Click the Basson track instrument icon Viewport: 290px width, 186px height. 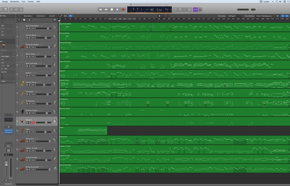pos(22,74)
